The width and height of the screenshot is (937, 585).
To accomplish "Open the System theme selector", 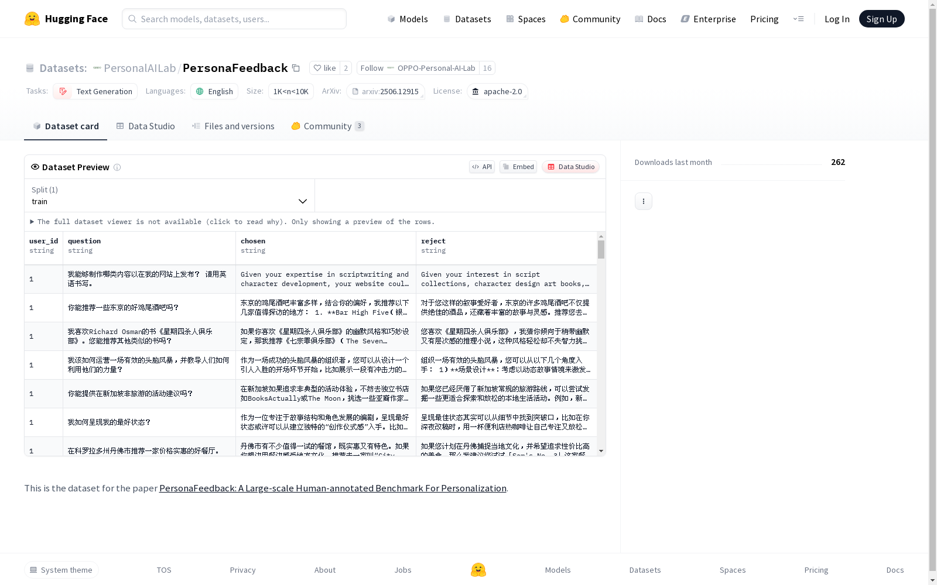I will (61, 570).
